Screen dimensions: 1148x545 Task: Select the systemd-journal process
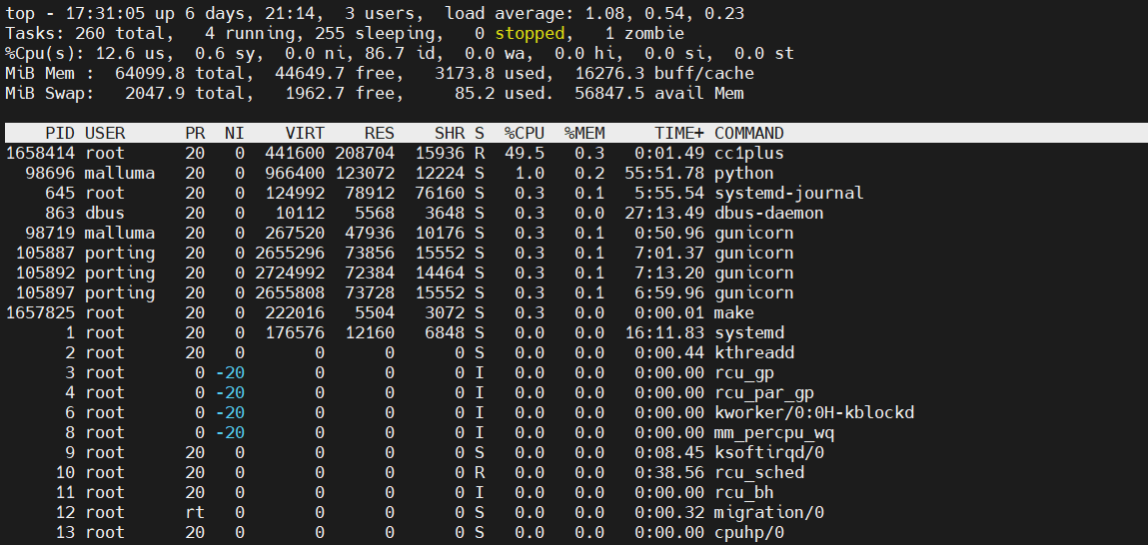(574, 193)
